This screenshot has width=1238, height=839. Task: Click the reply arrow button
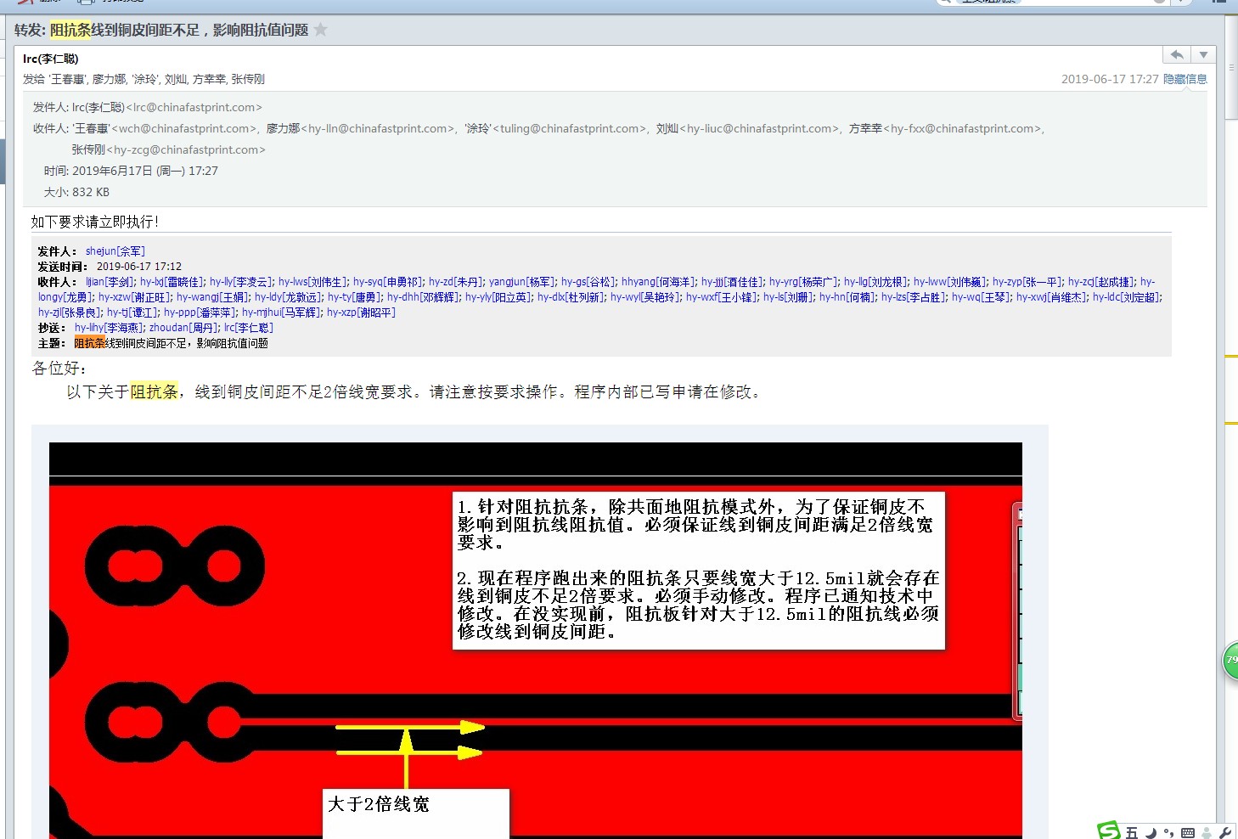pyautogui.click(x=1177, y=55)
